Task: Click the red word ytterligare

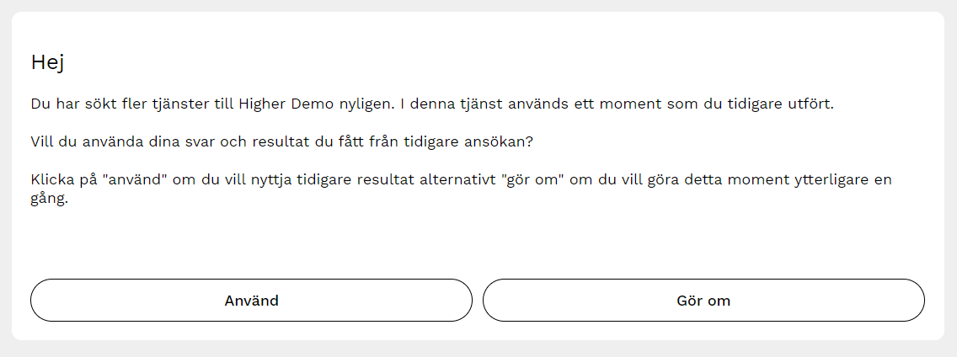Action: 818,179
